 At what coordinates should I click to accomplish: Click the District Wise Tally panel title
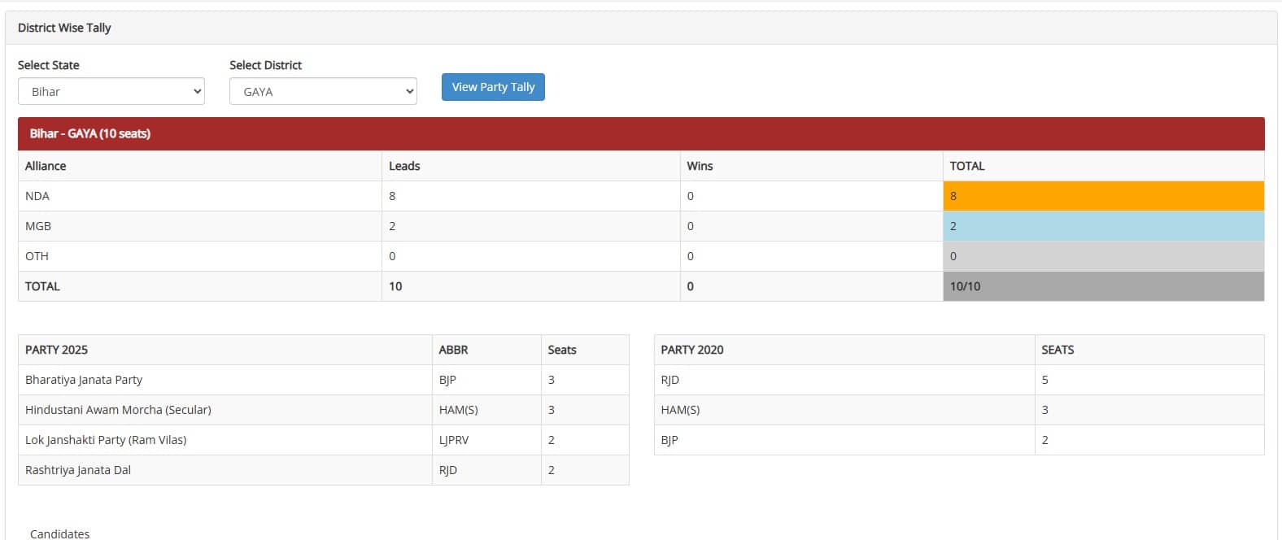pyautogui.click(x=64, y=28)
